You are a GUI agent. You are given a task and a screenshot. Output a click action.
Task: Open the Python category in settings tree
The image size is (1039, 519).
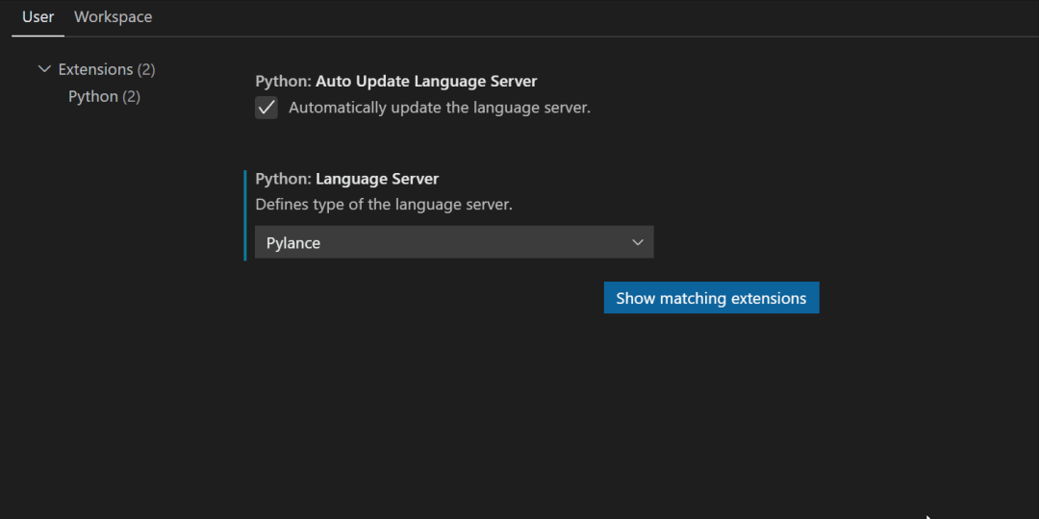[x=93, y=96]
